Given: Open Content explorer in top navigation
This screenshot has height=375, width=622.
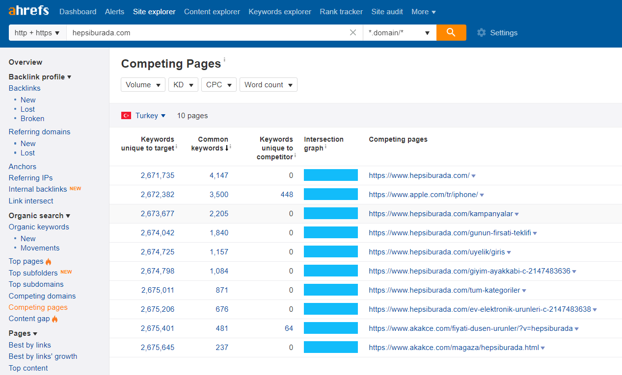Looking at the screenshot, I should 212,12.
